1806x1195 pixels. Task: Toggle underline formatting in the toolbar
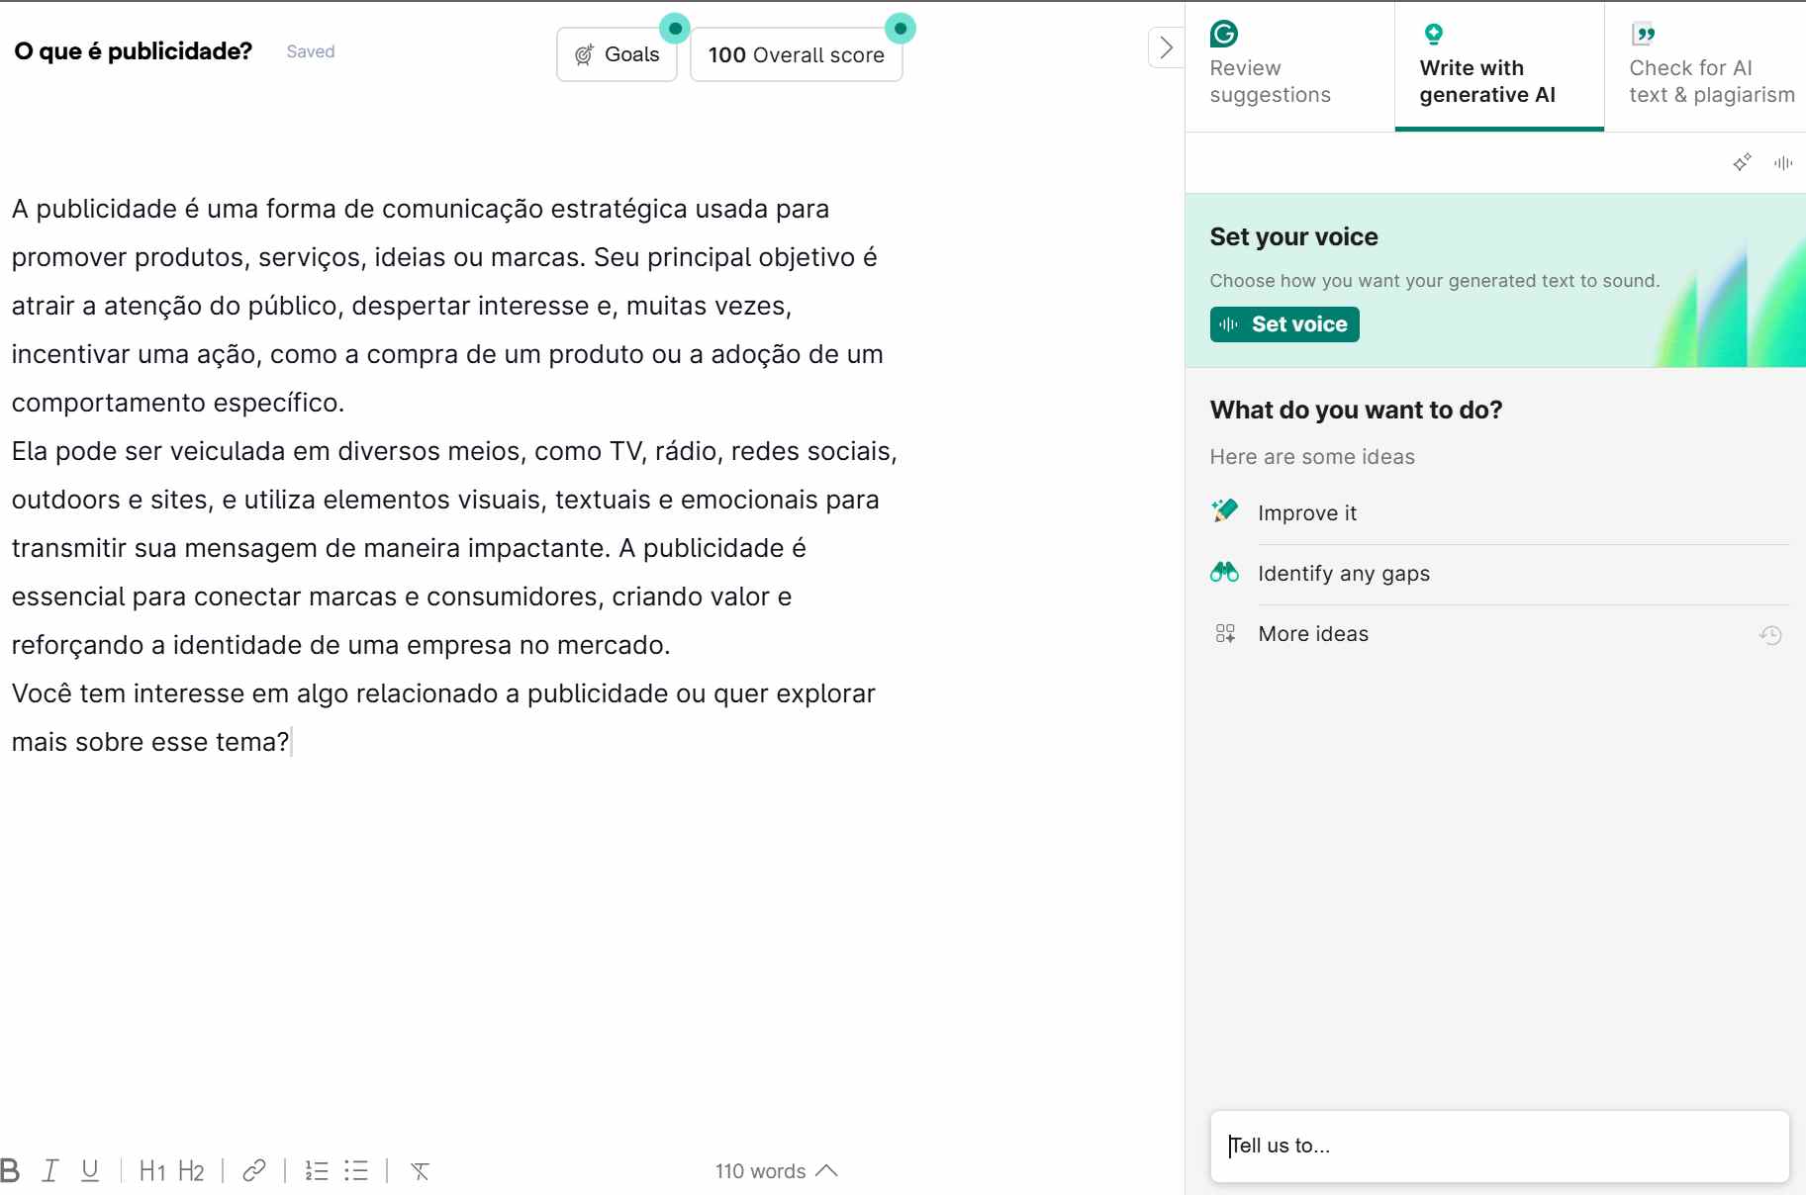pos(90,1171)
